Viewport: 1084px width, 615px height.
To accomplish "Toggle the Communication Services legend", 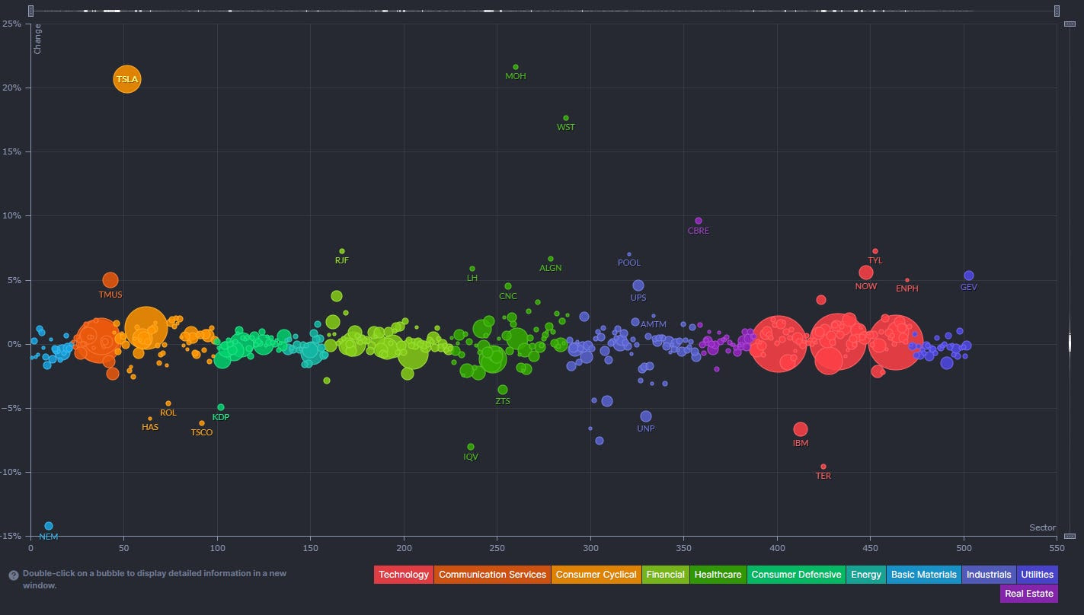I will click(x=492, y=575).
